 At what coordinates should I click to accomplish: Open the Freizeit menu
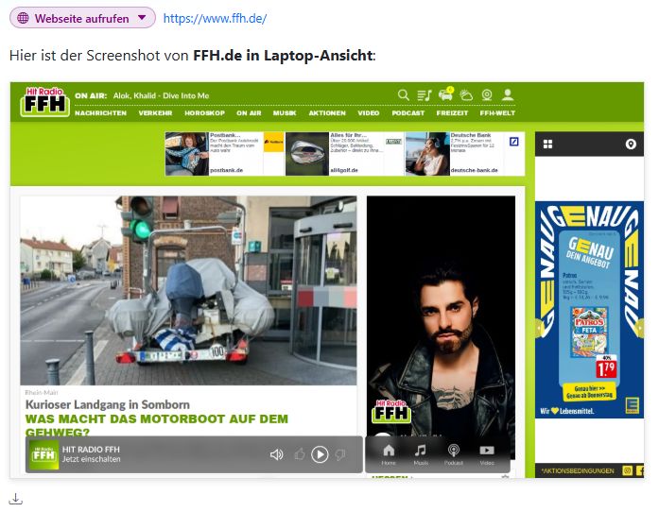point(452,113)
